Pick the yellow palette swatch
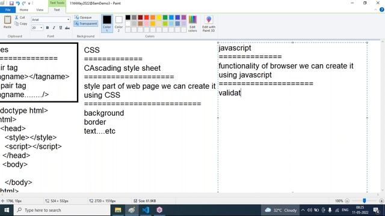 pyautogui.click(x=159, y=17)
